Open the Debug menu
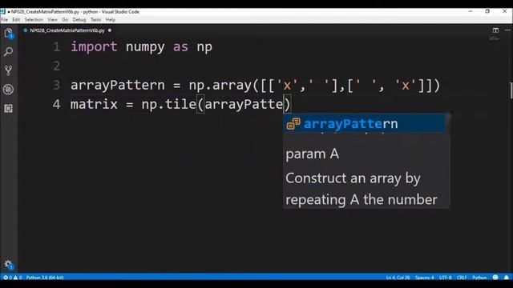Viewport: 513px width, 288px height. (x=79, y=19)
